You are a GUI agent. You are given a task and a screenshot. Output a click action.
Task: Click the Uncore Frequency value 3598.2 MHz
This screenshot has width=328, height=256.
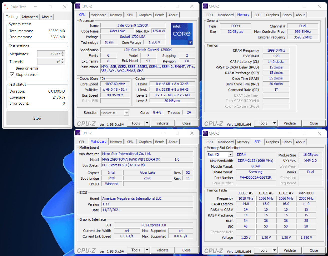pyautogui.click(x=303, y=37)
